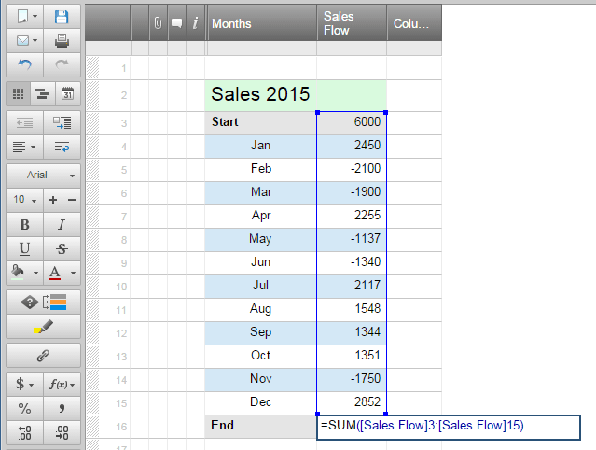Switch to Gantt view

pos(42,92)
